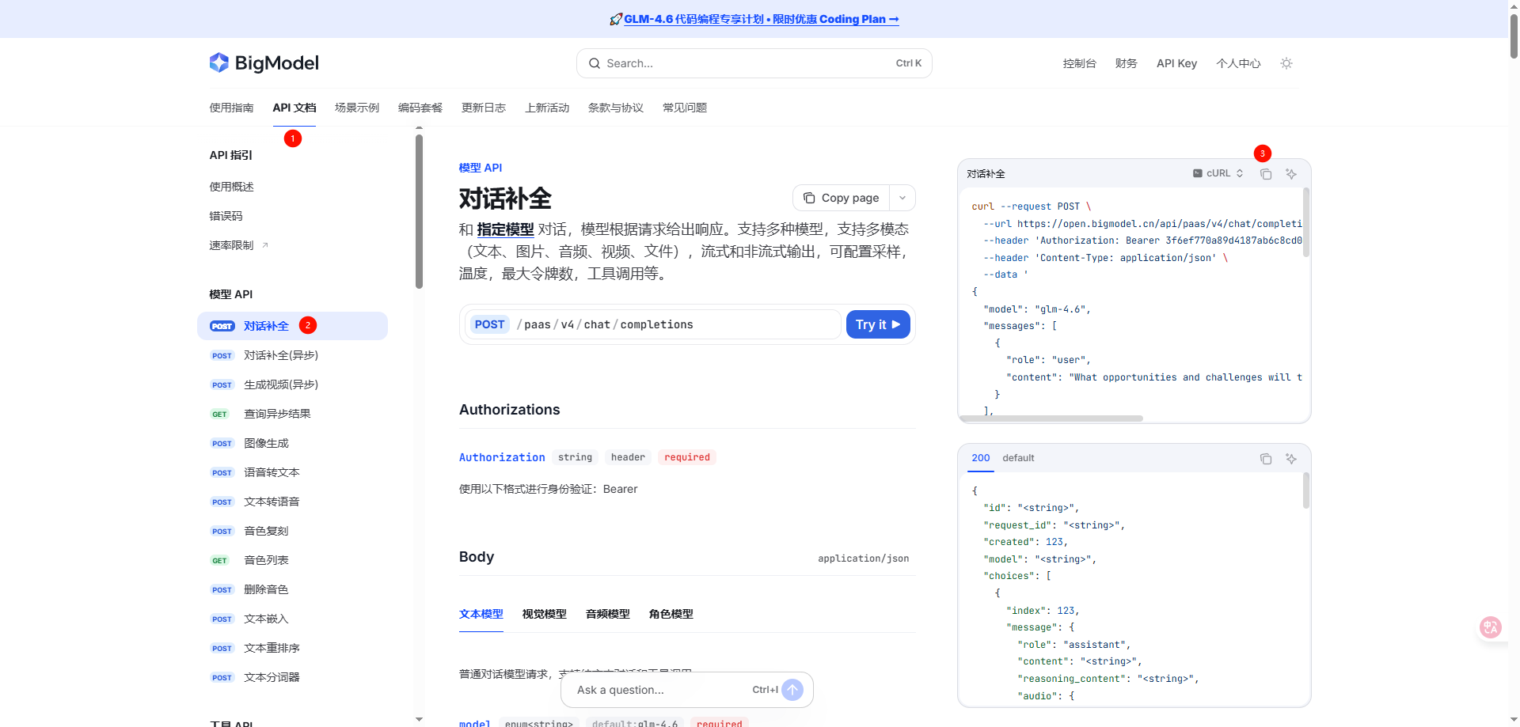Open the GLM-4.6 Coding Plan banner link
The width and height of the screenshot is (1520, 727).
coord(762,19)
